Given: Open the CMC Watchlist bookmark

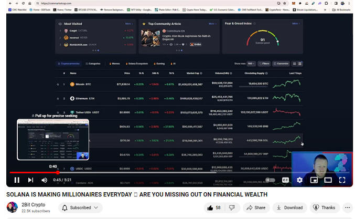Looking at the screenshot, I should tap(17, 10).
